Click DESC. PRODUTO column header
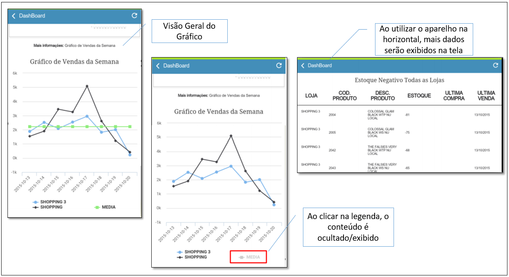The image size is (509, 277). pos(383,96)
